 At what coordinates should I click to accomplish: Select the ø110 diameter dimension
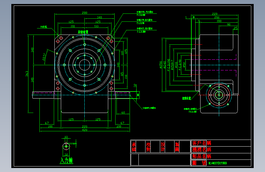[x=176, y=65]
